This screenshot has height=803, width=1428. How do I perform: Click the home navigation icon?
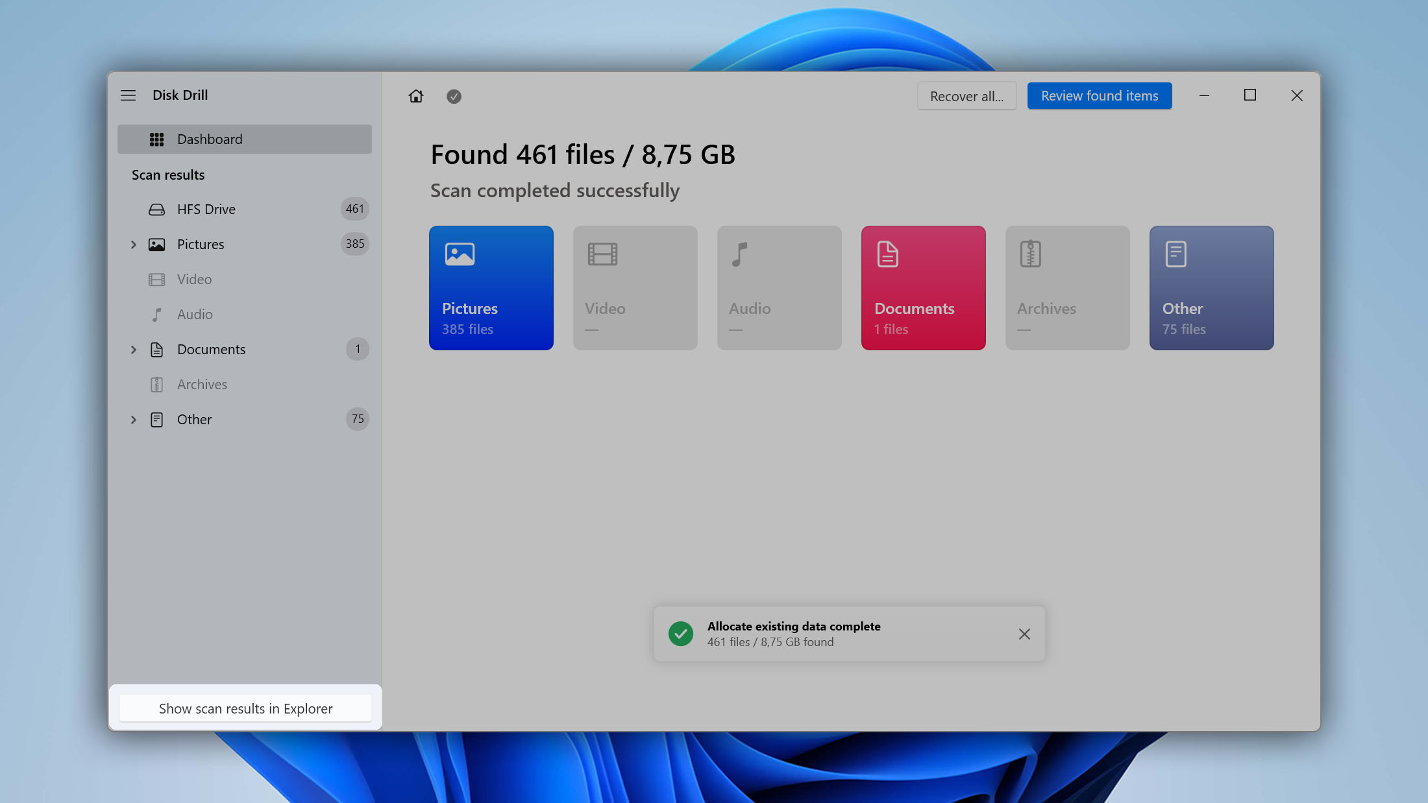(x=416, y=95)
